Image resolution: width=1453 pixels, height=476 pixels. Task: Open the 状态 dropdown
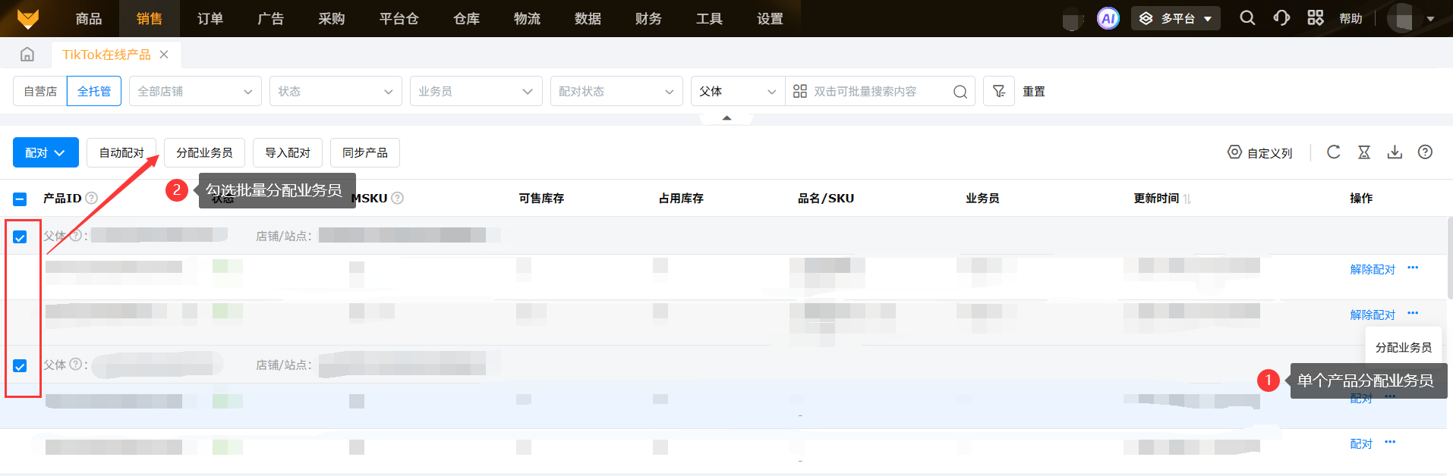pos(336,91)
